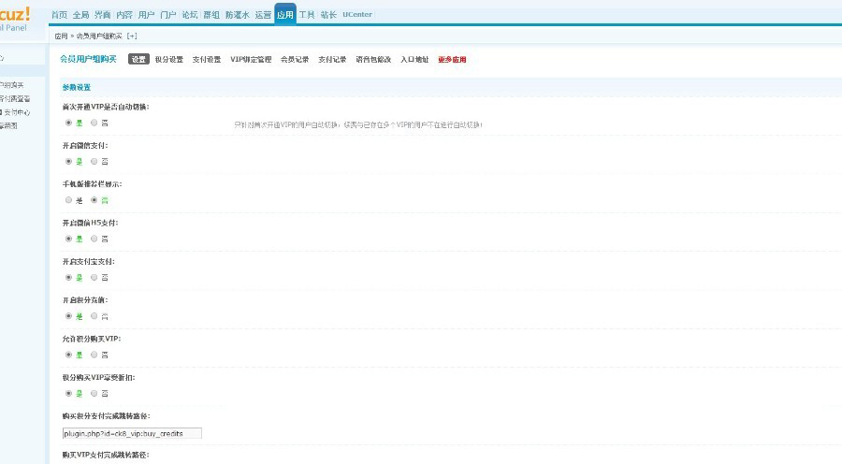The height and width of the screenshot is (464, 842).
Task: Click the red 更多应用 link
Action: [x=452, y=59]
